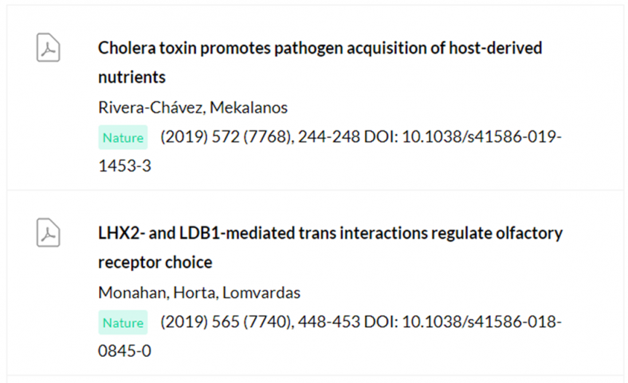Open the Cholera toxin paper title
The image size is (628, 383).
click(x=320, y=49)
